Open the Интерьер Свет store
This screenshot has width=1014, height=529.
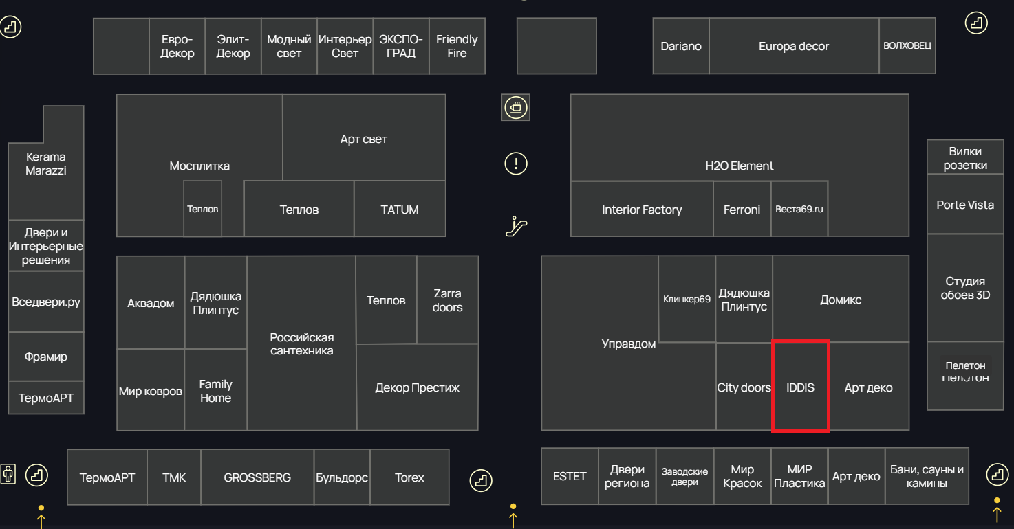pyautogui.click(x=345, y=46)
